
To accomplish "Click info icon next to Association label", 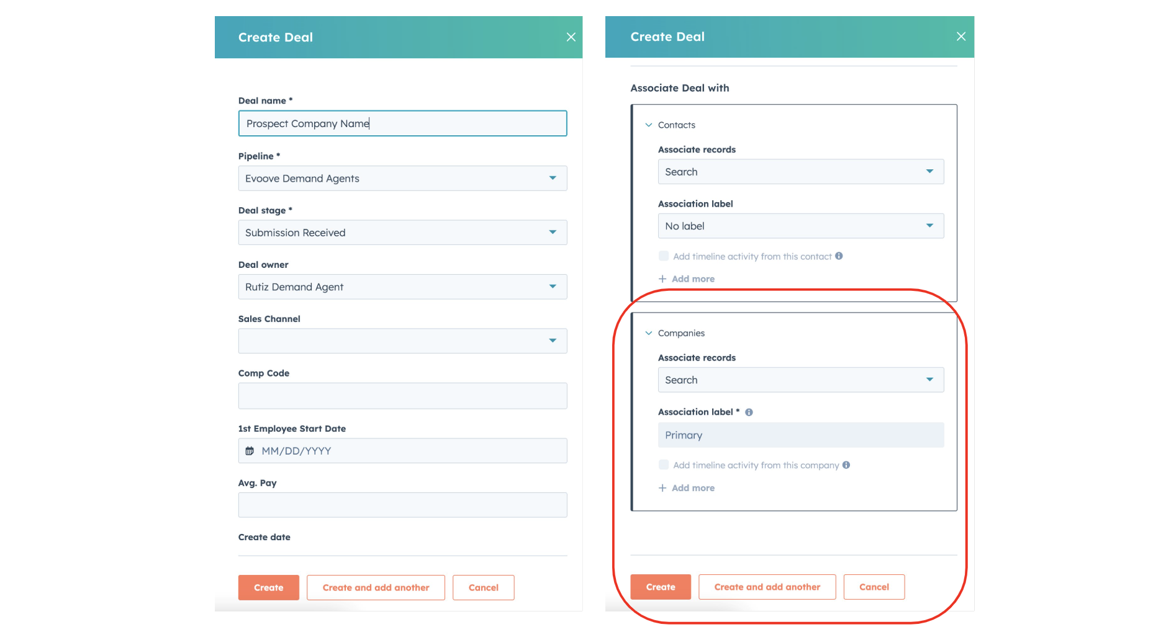I will coord(749,412).
